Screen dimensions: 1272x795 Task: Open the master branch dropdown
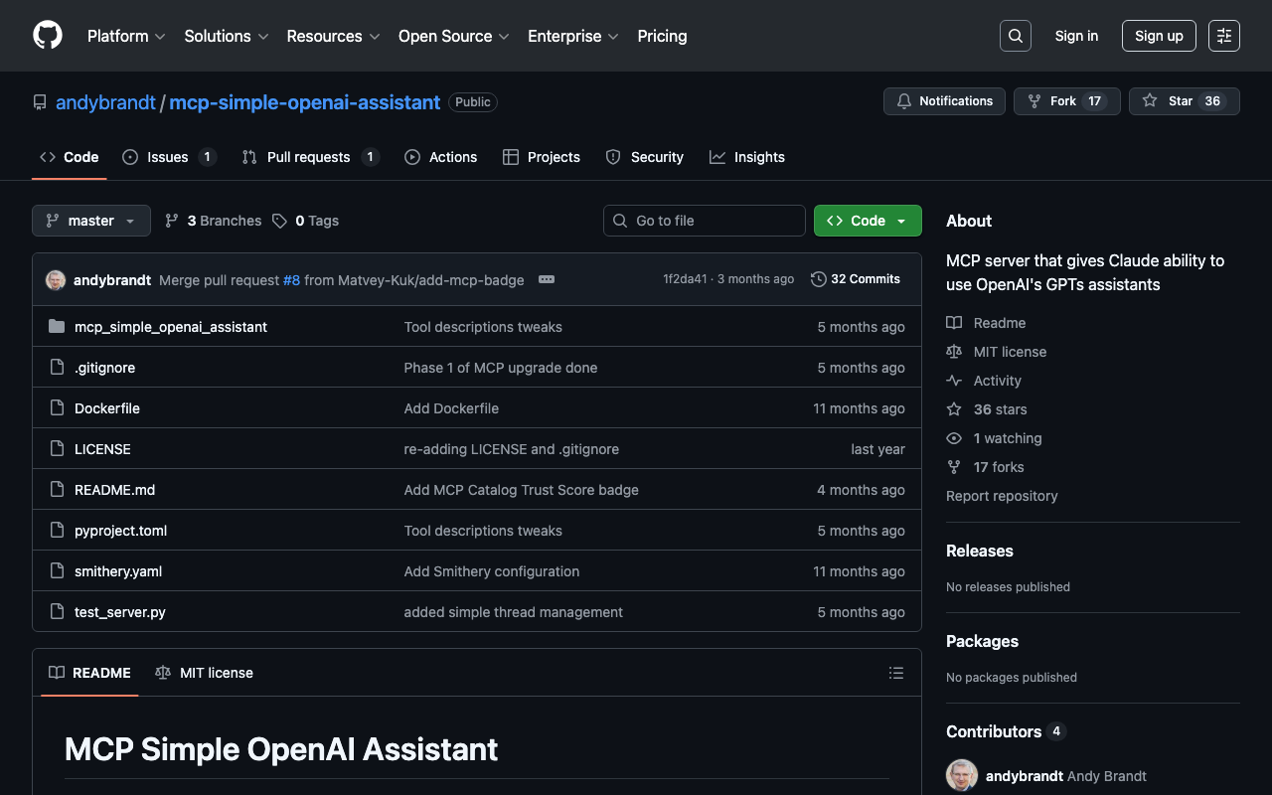click(91, 221)
